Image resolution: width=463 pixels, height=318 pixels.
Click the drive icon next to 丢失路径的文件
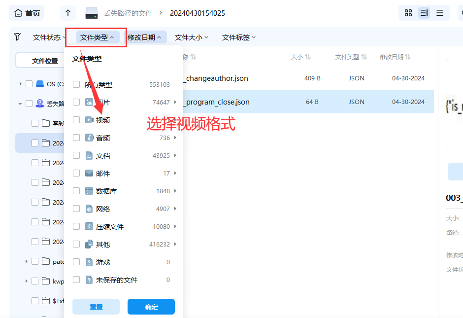(x=92, y=13)
